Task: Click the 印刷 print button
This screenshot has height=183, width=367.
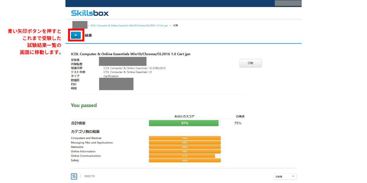Action: coord(250,63)
